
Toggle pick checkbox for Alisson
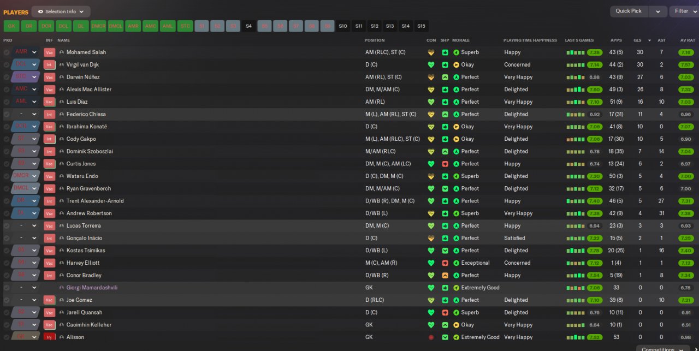click(7, 337)
